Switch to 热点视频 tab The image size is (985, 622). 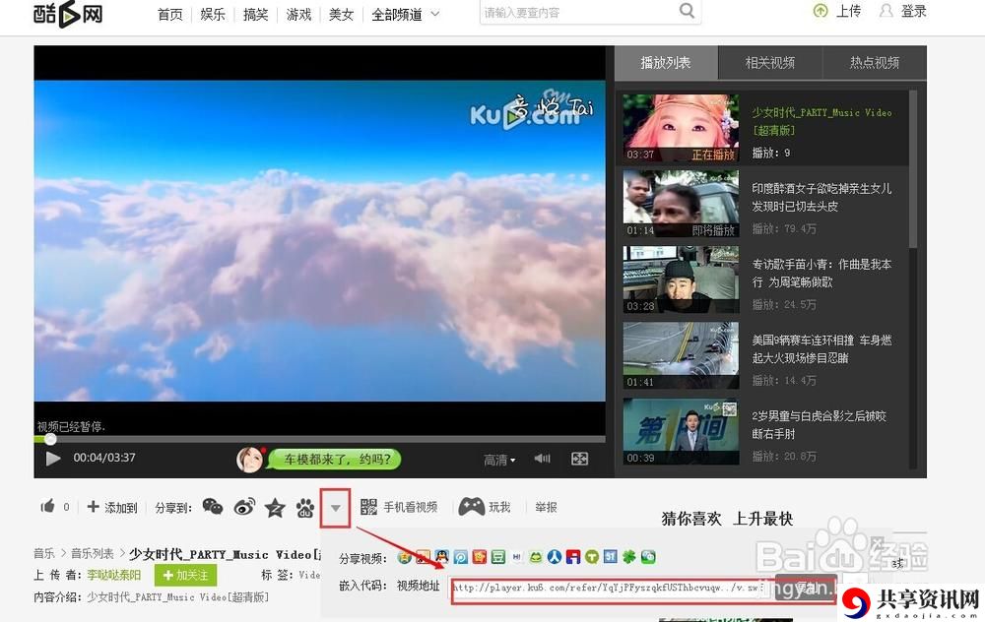click(875, 62)
